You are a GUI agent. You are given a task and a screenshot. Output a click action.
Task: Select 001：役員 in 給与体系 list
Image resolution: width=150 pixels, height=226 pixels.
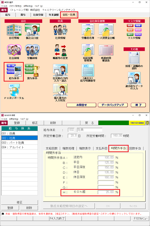(x=20, y=133)
